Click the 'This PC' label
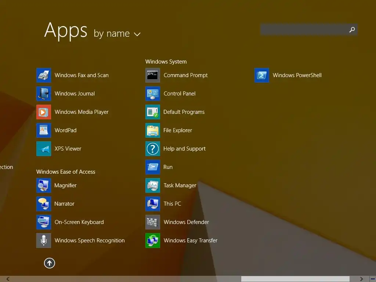 [172, 204]
